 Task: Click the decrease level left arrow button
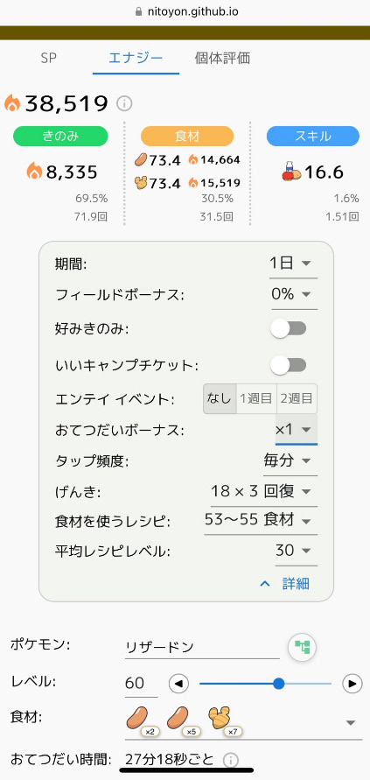tap(179, 684)
